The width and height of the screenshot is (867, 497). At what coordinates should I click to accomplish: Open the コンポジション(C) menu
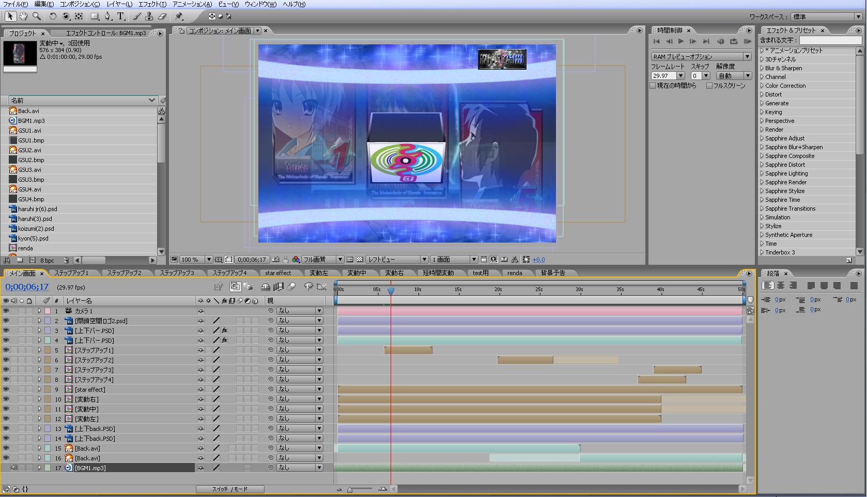80,4
